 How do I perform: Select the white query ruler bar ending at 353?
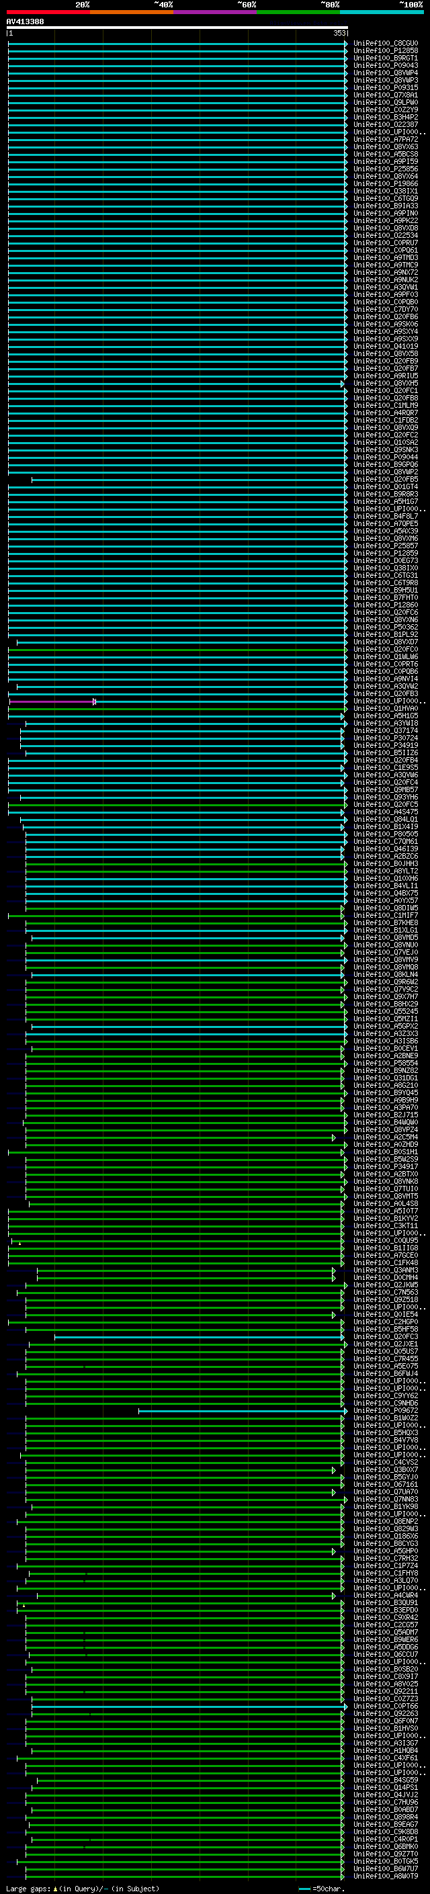point(177,27)
